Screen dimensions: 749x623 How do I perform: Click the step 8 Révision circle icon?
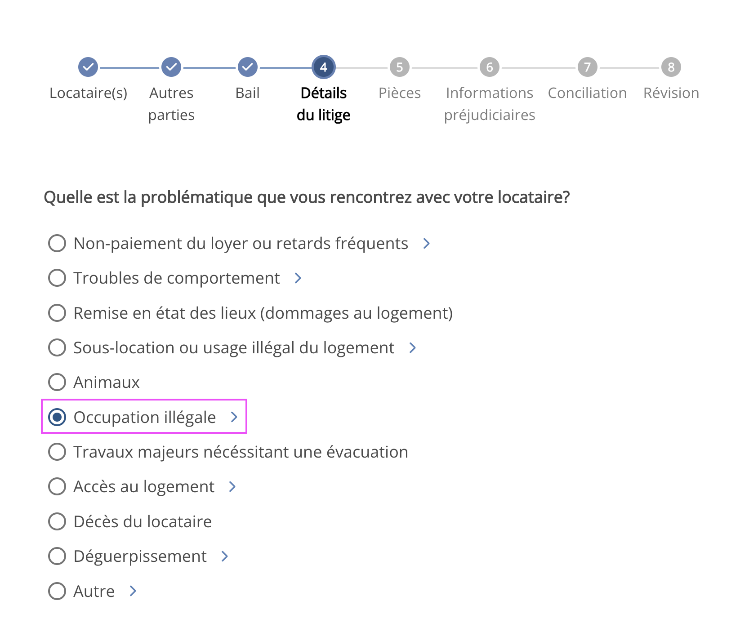pos(671,67)
